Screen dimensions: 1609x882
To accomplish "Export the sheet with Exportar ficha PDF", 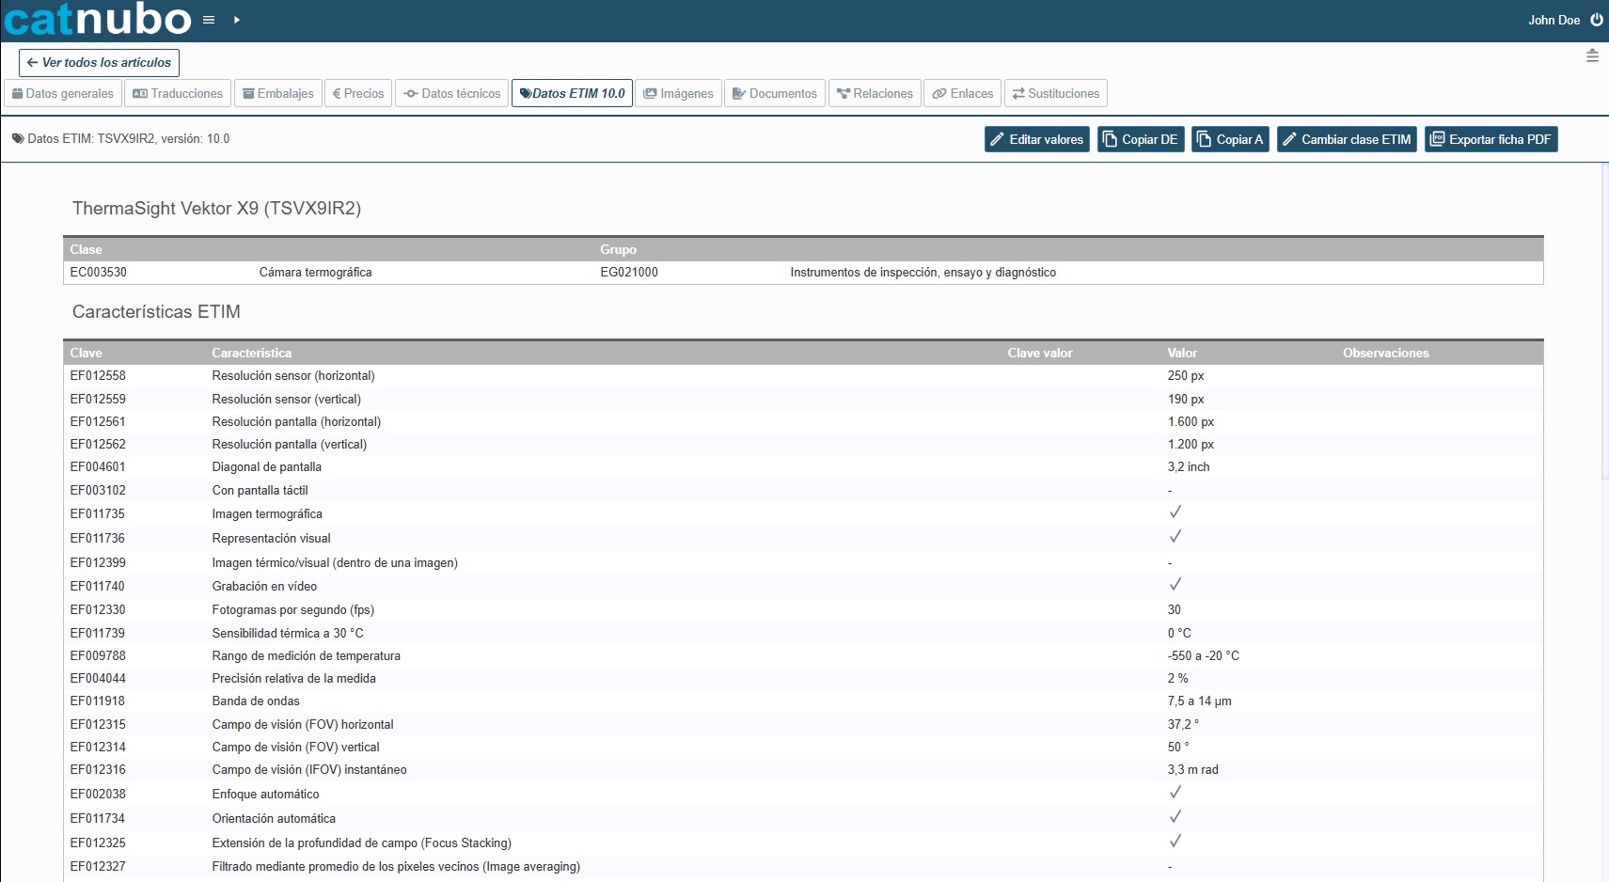I will tap(1491, 140).
